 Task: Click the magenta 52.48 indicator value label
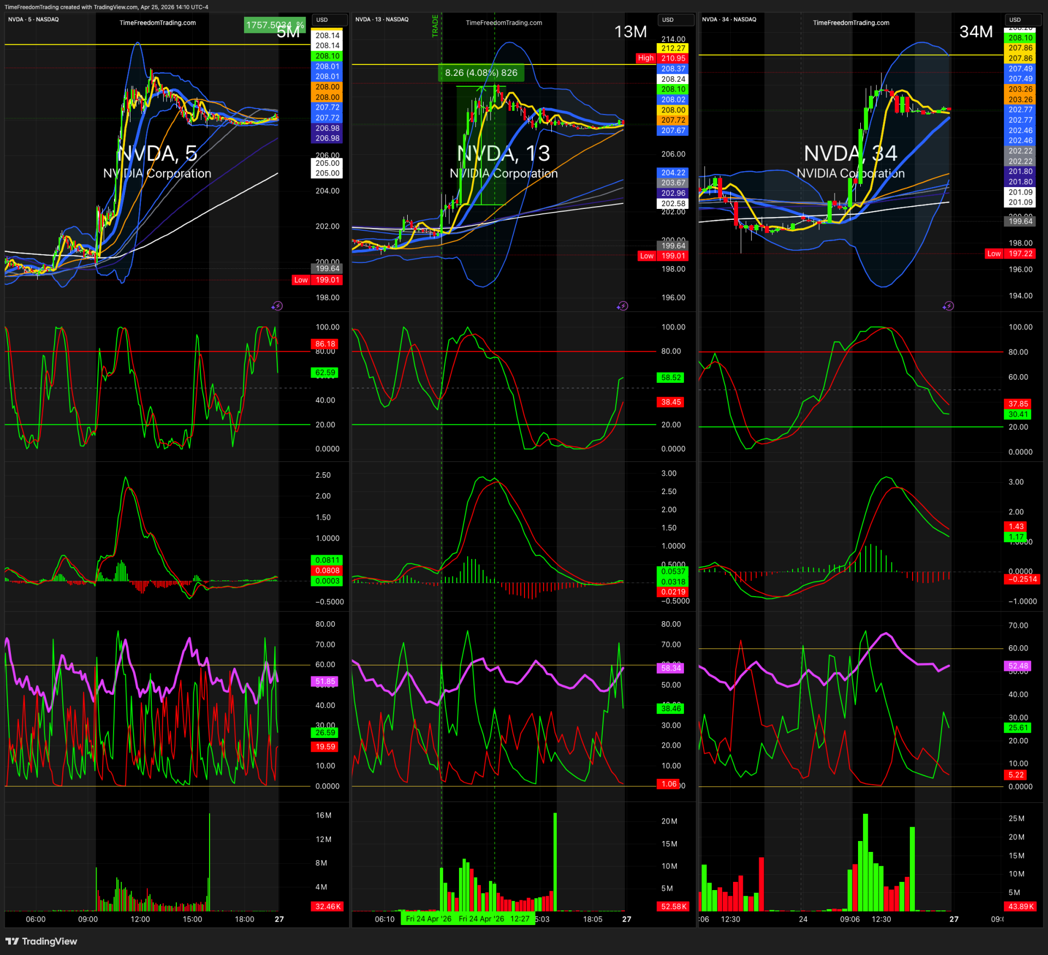1018,666
